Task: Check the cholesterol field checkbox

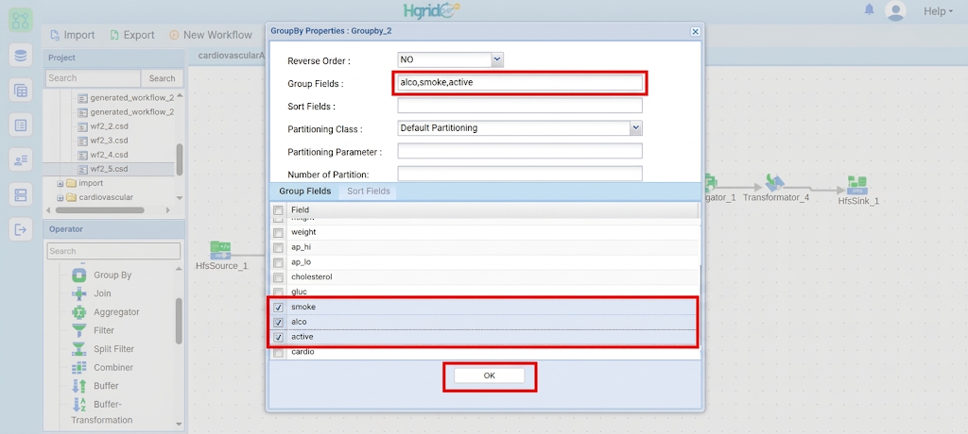Action: (x=279, y=276)
